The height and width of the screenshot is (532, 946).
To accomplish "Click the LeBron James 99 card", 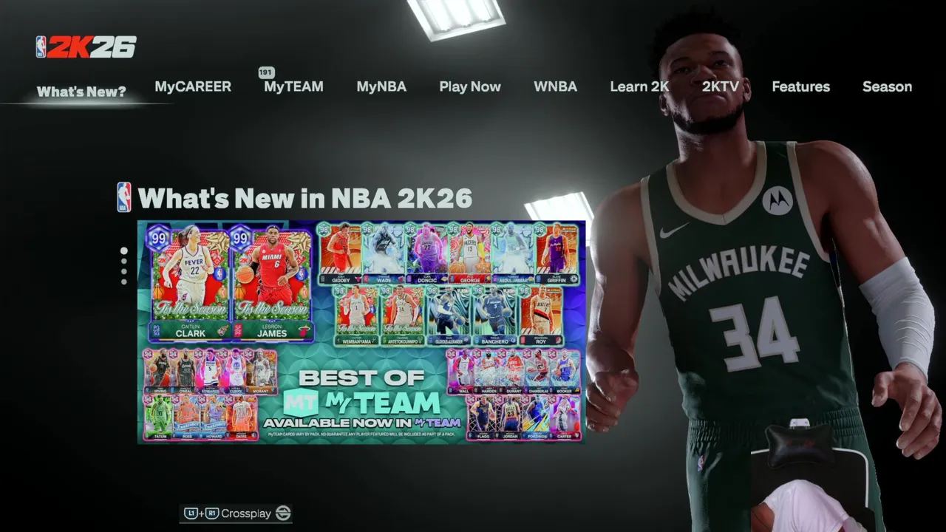I will pos(271,283).
